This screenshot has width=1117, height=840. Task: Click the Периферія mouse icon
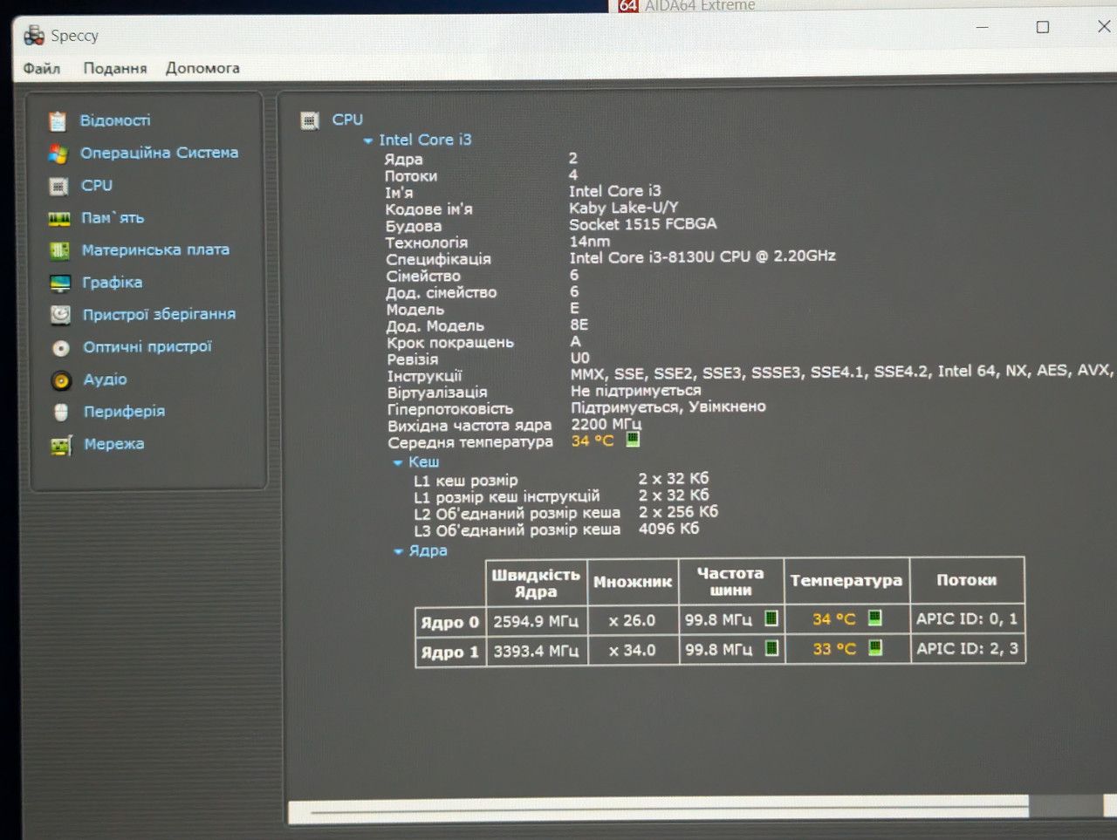(x=61, y=413)
